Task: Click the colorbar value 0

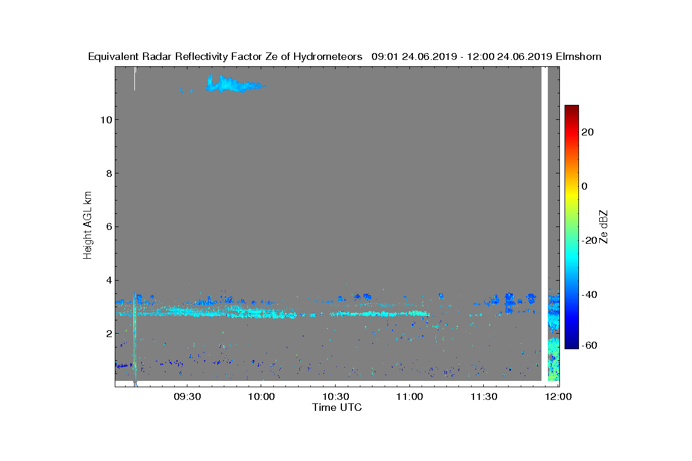Action: click(584, 186)
